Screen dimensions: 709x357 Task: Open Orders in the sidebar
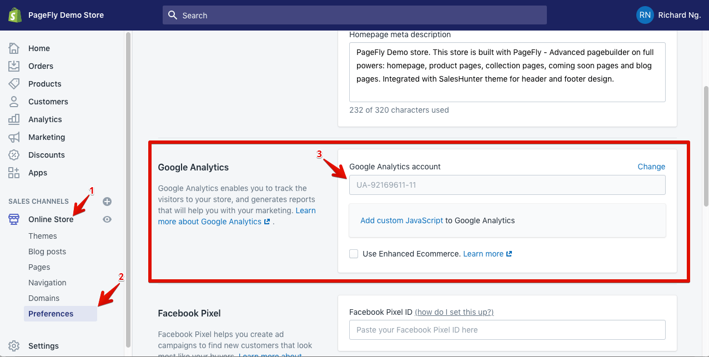41,66
